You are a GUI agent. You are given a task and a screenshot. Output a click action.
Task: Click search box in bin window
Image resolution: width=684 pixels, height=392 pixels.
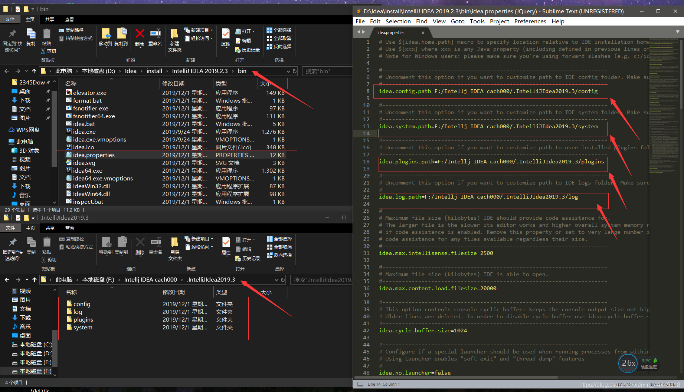(327, 71)
